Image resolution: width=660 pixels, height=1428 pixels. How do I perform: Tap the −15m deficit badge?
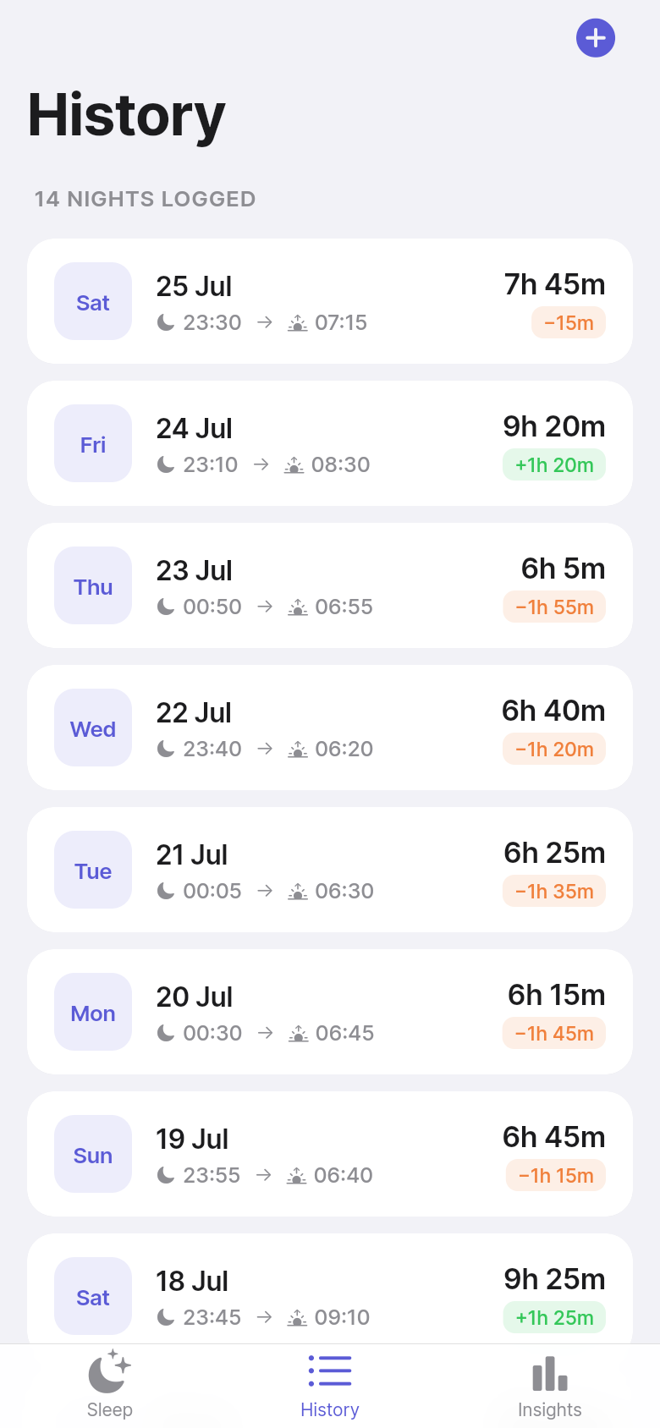coord(569,322)
